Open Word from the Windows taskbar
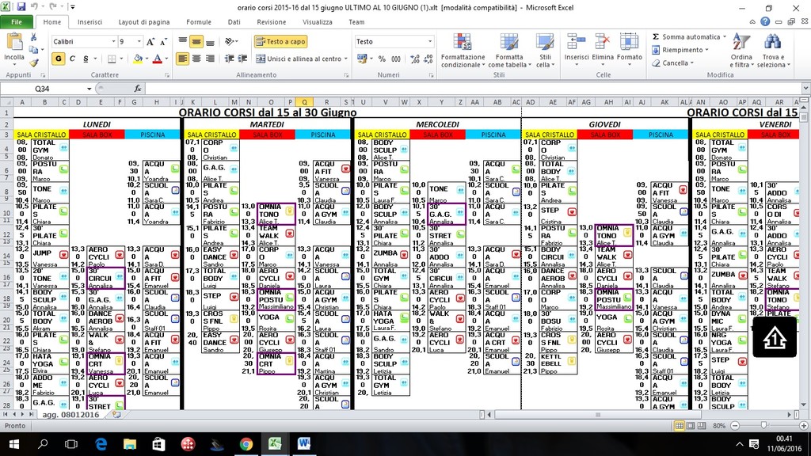Viewport: 811px width, 456px height. click(x=303, y=444)
